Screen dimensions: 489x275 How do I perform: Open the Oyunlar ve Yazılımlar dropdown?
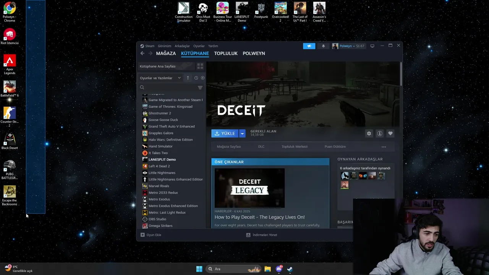click(x=160, y=78)
